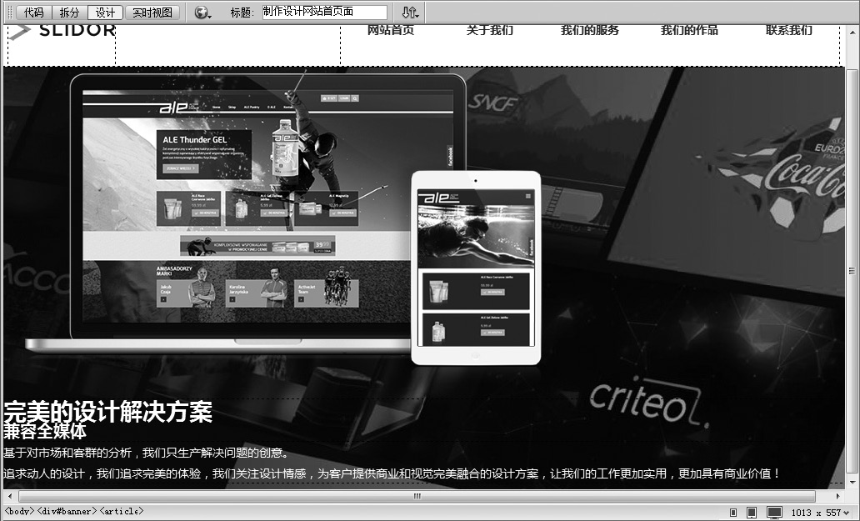Select the <article> tag in tag selector
Image resolution: width=860 pixels, height=521 pixels.
click(x=122, y=511)
